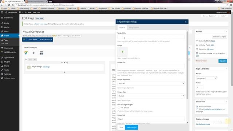Click the browser back arrow
Screen dimensions: 233x131
click(2, 5)
